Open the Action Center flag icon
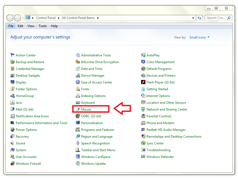238x178 pixels. 13,55
